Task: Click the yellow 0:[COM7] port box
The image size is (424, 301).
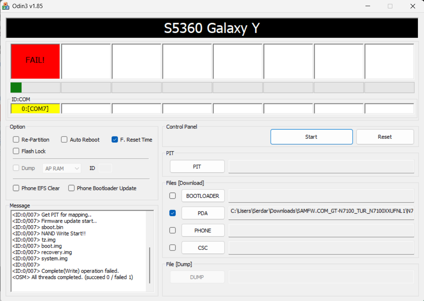Action: point(35,108)
